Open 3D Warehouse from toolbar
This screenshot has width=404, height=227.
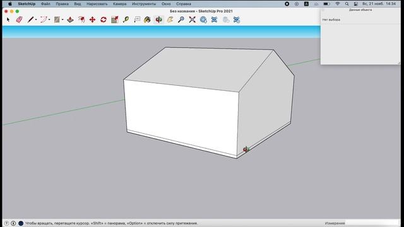point(203,20)
